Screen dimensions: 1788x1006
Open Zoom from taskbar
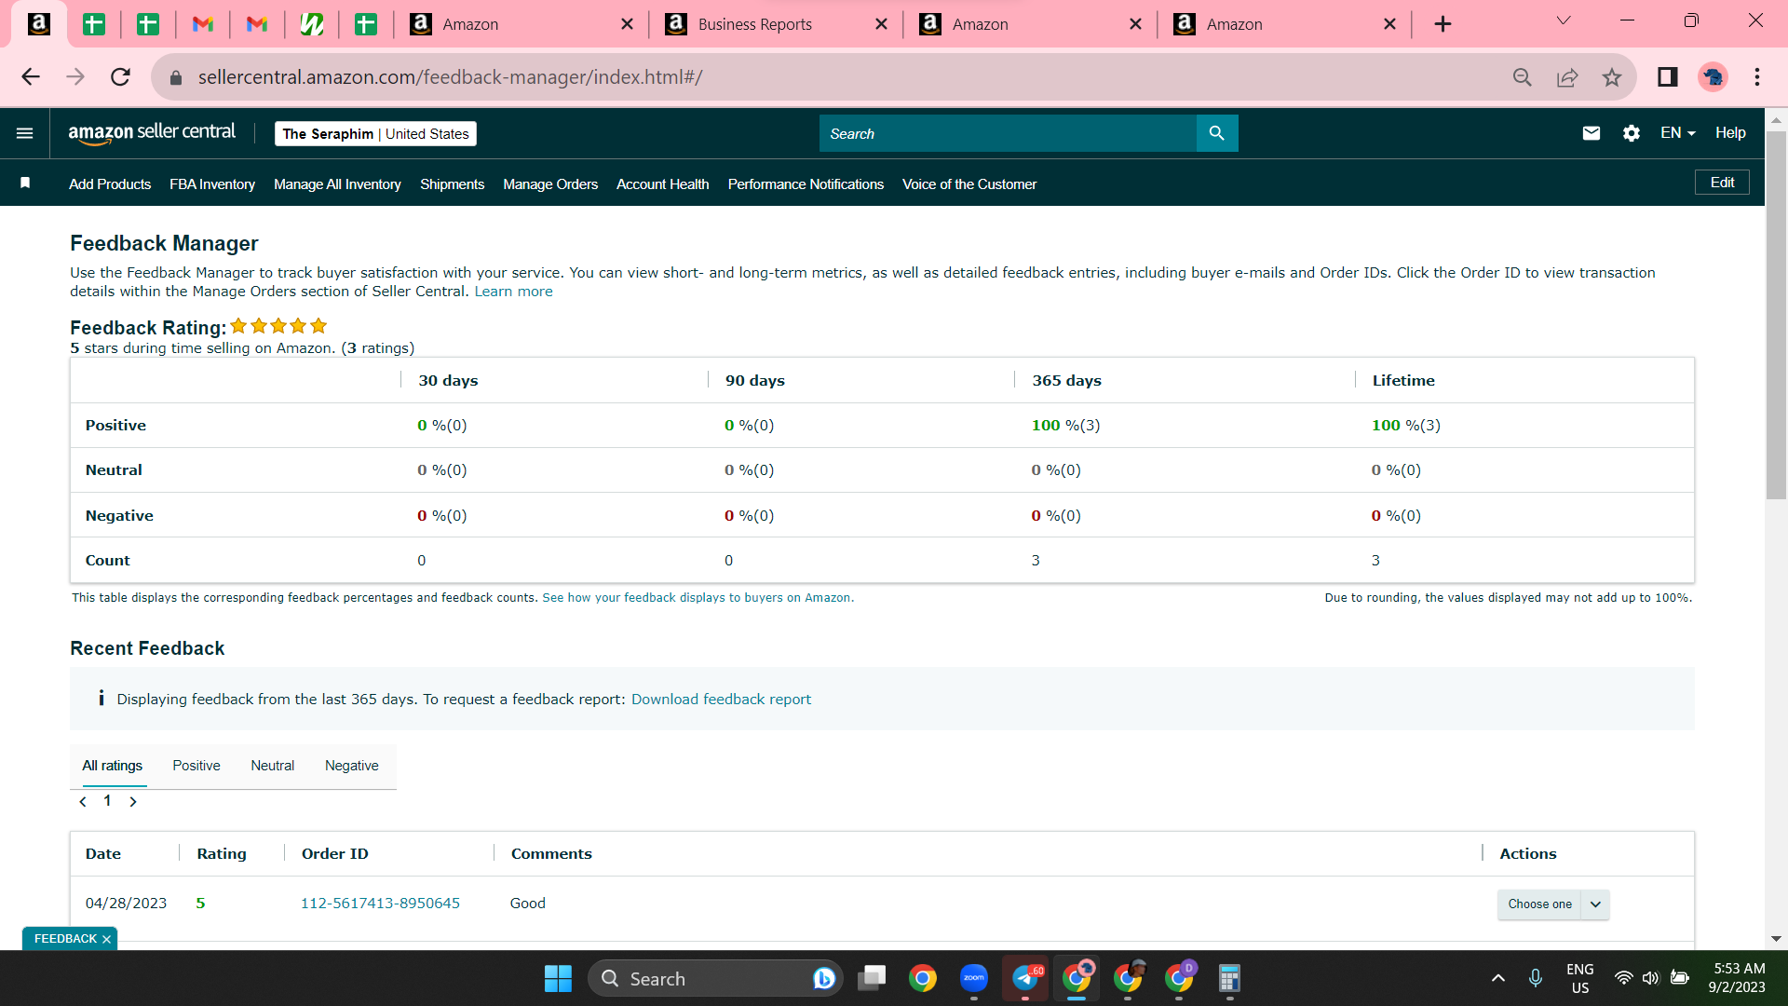974,978
